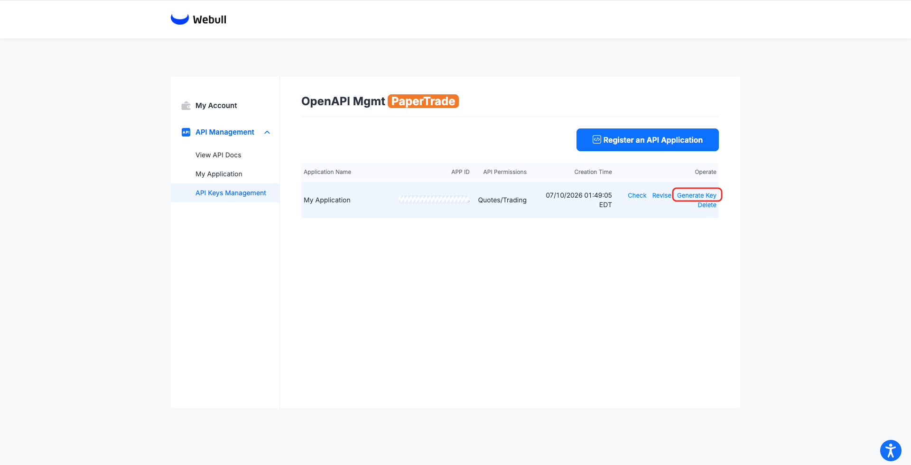
Task: Open My Account wallet icon
Action: tap(186, 106)
